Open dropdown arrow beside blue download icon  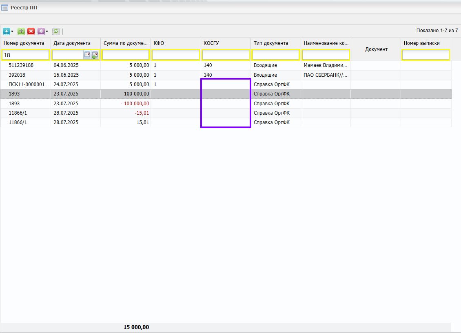(12, 31)
